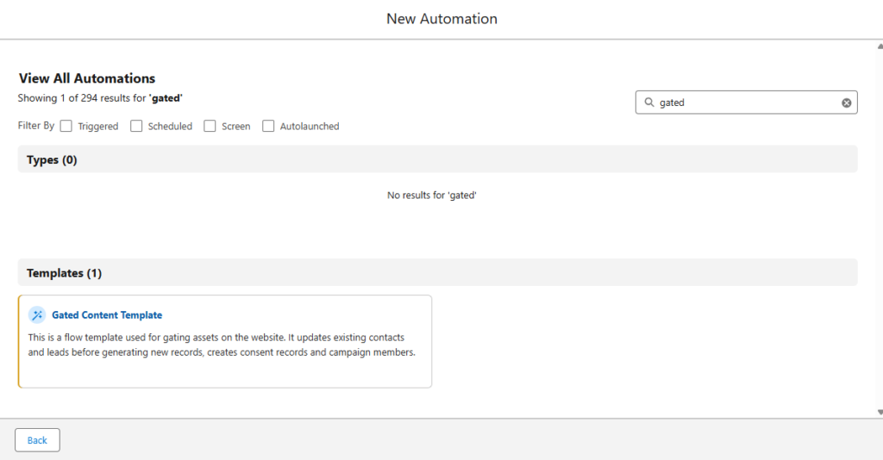Click the New Automation dialog title
The image size is (883, 460).
[x=441, y=19]
